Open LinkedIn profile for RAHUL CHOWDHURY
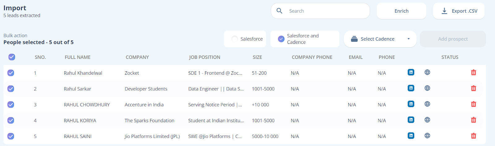Screen dimensions: 495x146 tap(411, 104)
